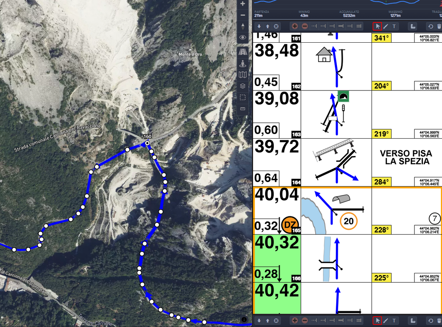Select the pointer tool in top toolbar

click(377, 26)
